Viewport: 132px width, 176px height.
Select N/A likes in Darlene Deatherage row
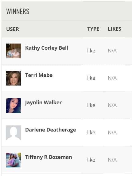point(112,132)
